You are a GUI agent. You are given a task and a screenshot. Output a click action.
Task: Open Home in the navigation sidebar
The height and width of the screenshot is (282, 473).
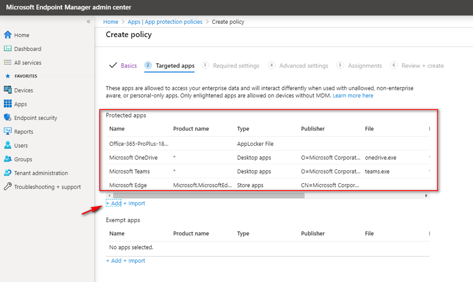pos(22,35)
